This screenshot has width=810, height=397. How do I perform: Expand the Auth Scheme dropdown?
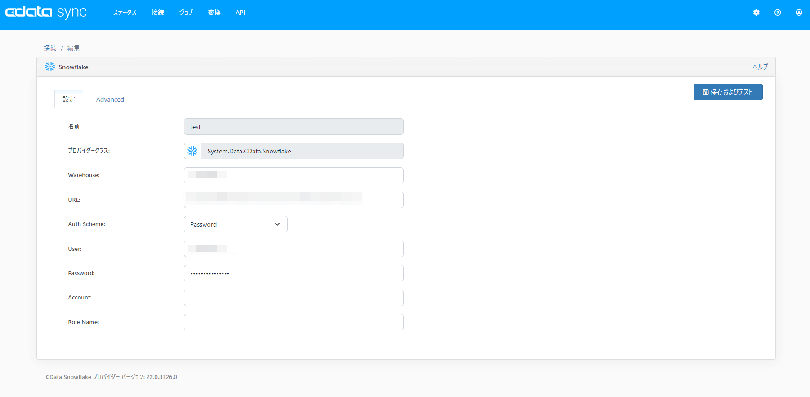236,224
